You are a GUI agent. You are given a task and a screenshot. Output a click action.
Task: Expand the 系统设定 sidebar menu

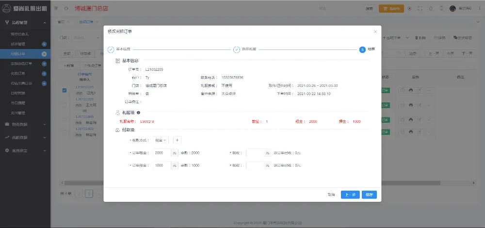coord(25,150)
